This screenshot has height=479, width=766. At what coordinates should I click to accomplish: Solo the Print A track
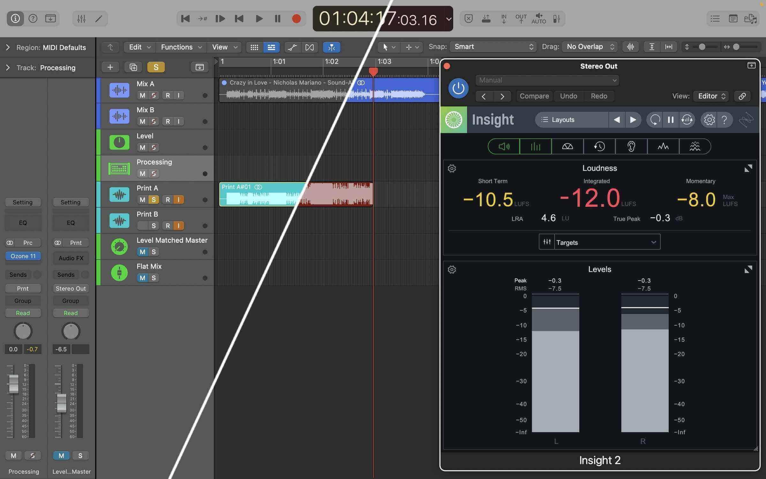(x=154, y=200)
